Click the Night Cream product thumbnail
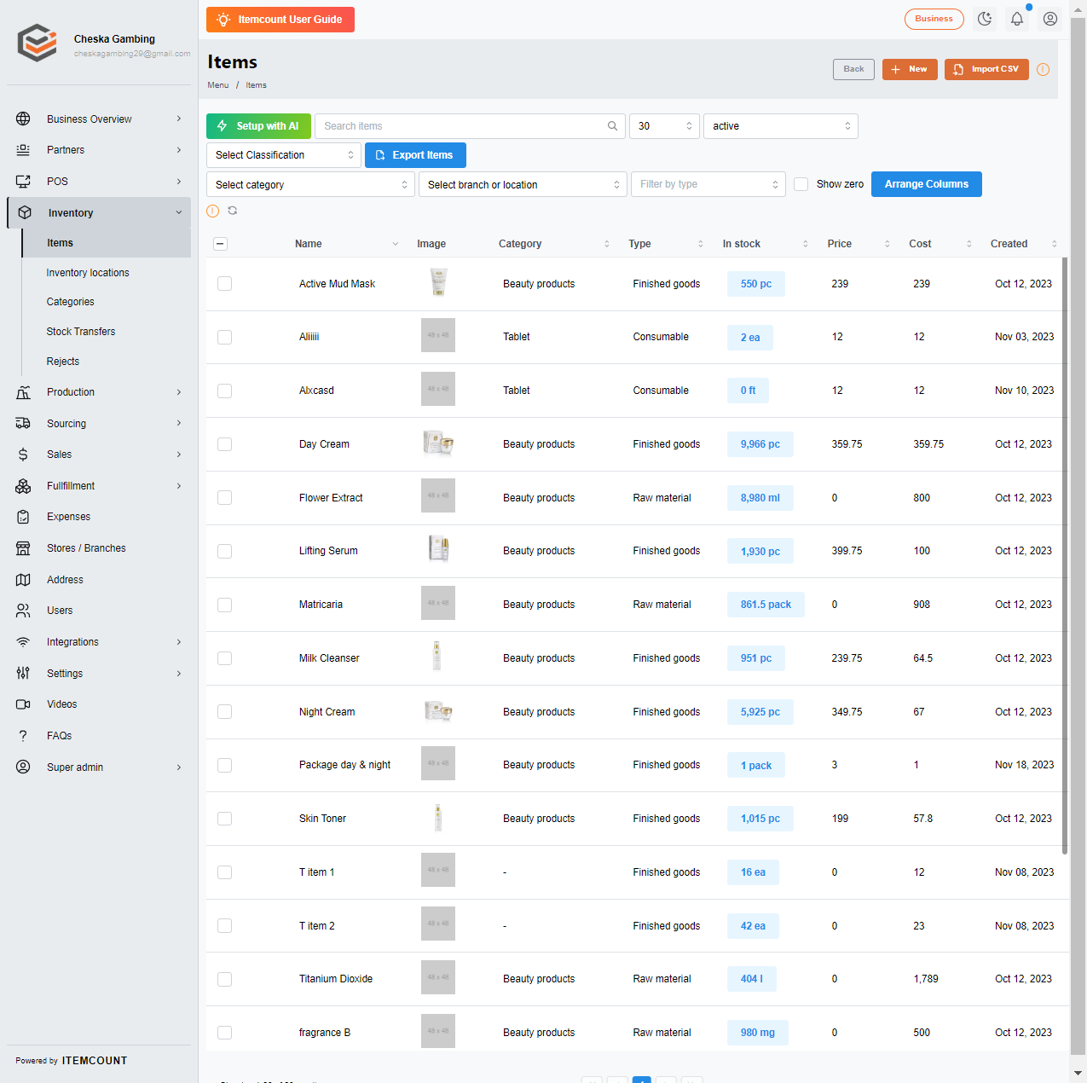This screenshot has height=1083, width=1087. (x=438, y=711)
